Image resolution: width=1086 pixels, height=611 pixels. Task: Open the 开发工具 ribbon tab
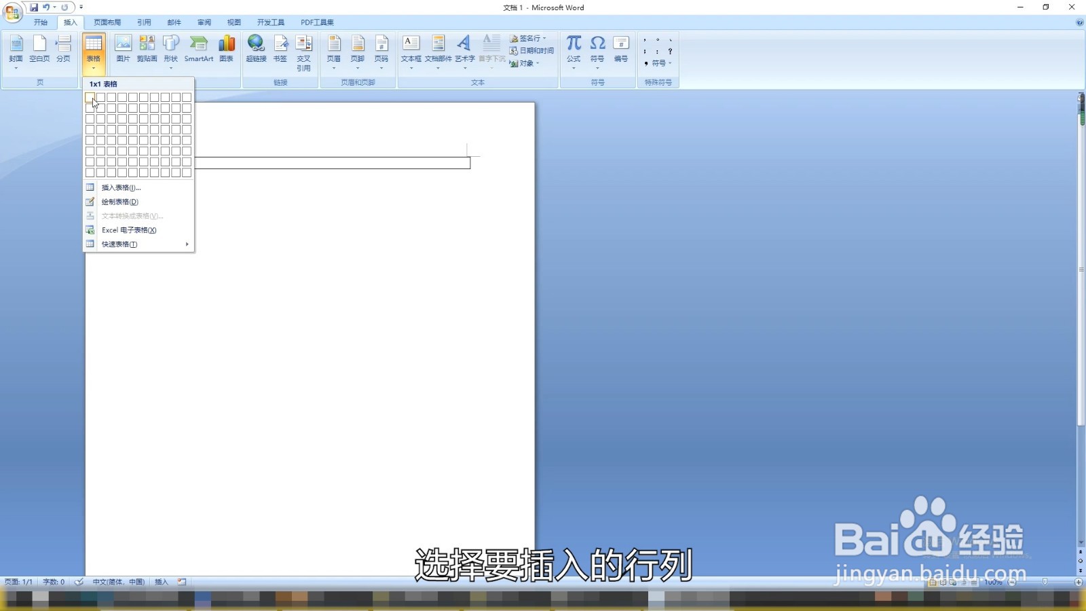271,22
